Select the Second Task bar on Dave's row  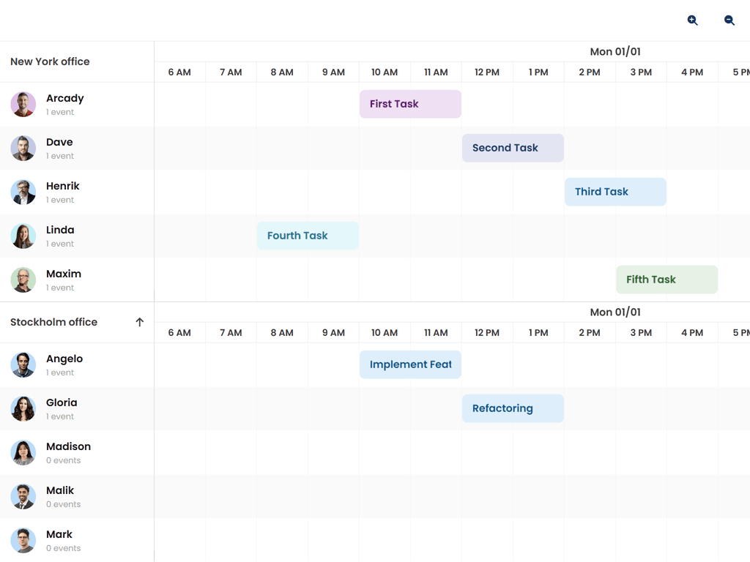[513, 148]
